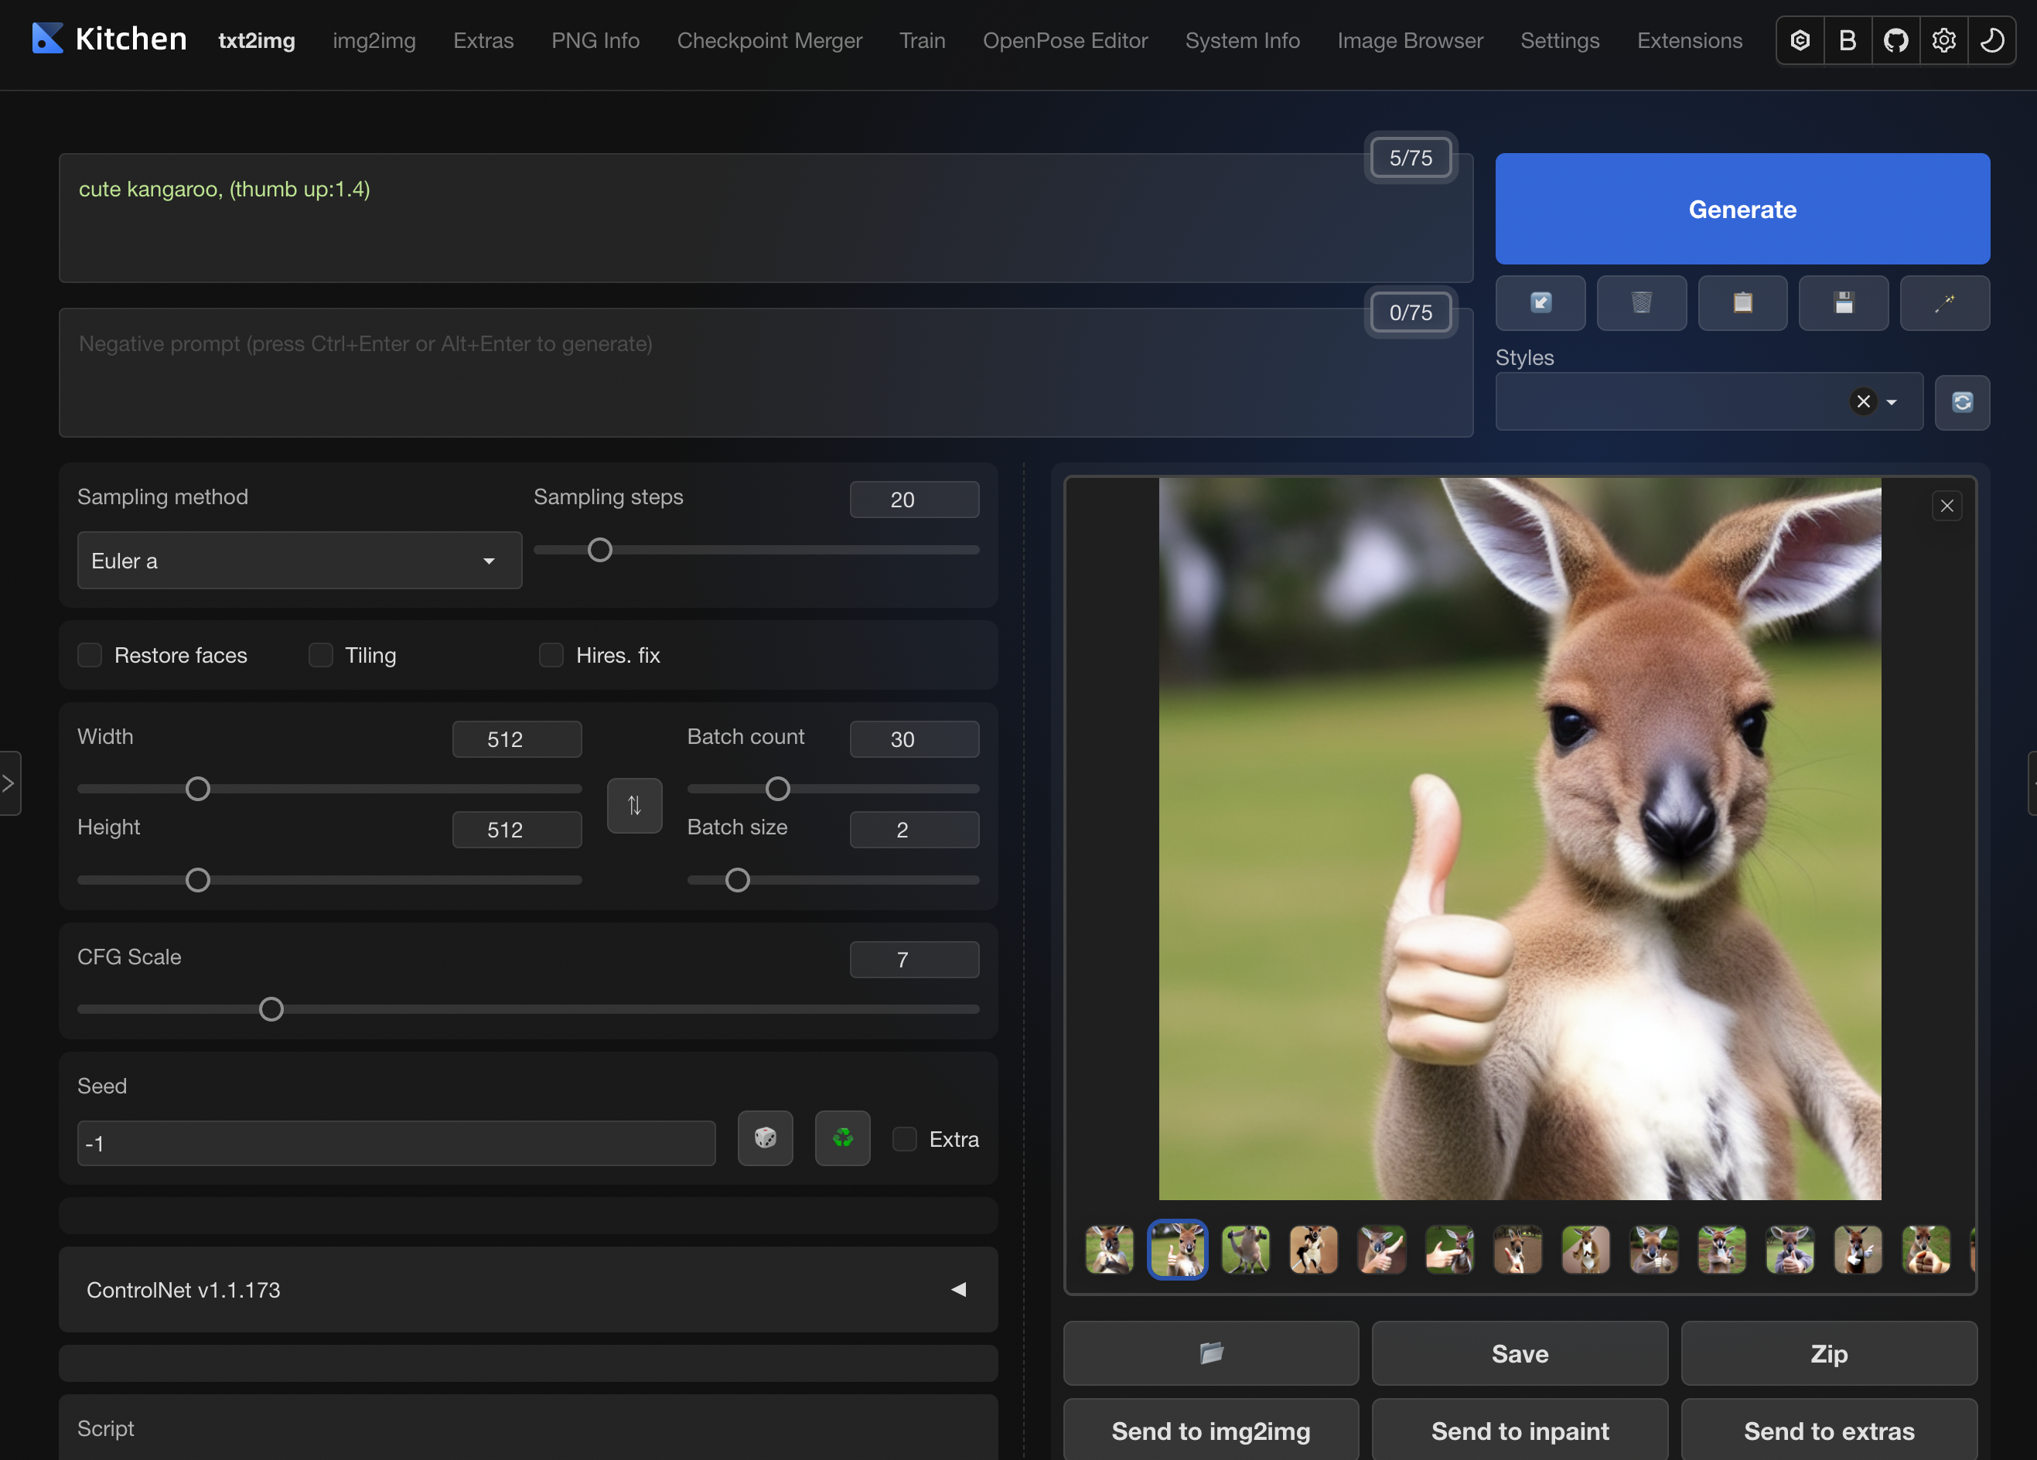The height and width of the screenshot is (1460, 2037).
Task: Randomize seed with the dice icon
Action: pyautogui.click(x=765, y=1138)
